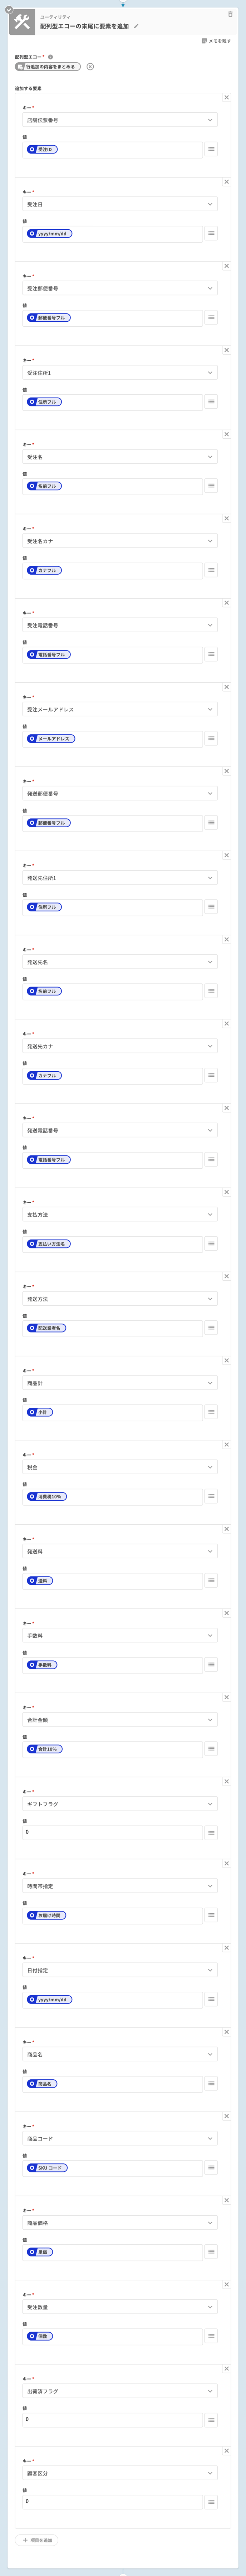Click the 項目を追加 add item button

(37, 2540)
